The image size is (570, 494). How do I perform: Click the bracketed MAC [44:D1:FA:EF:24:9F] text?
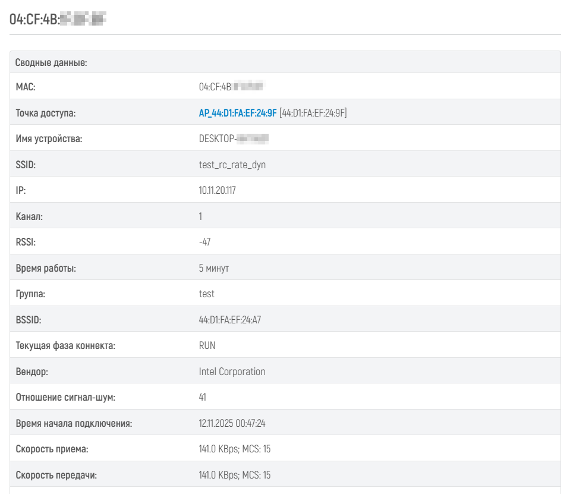point(313,113)
